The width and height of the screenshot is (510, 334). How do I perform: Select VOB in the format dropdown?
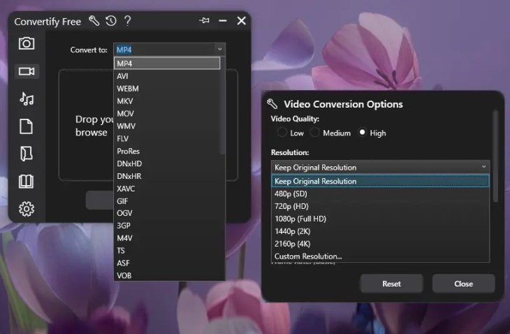pyautogui.click(x=167, y=275)
